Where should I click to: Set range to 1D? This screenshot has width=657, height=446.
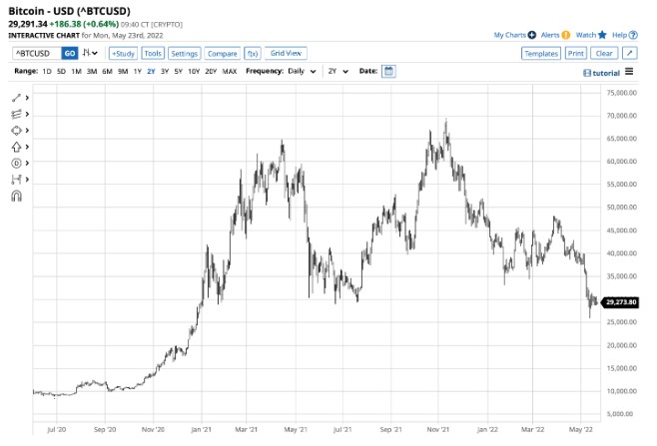pos(47,71)
